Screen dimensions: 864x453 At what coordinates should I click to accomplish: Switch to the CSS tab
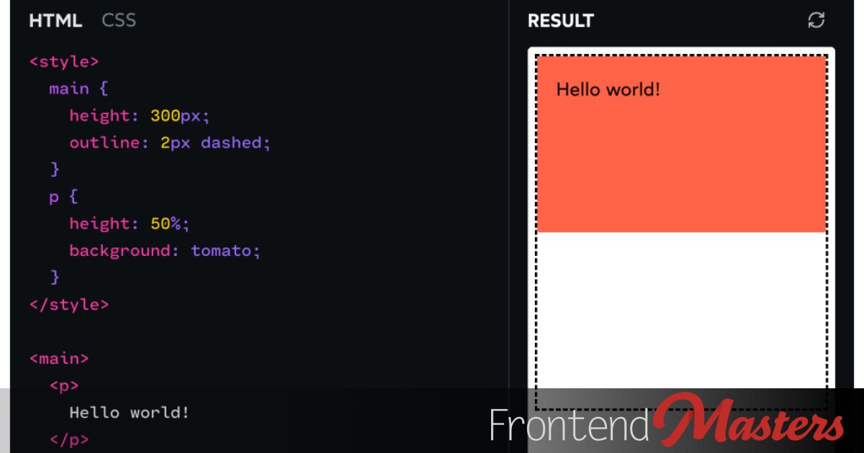click(x=119, y=20)
